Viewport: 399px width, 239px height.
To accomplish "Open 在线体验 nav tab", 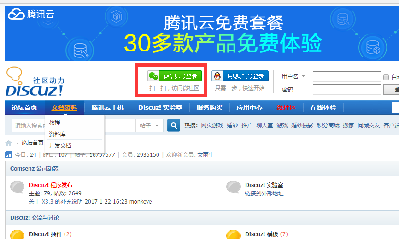I will point(323,108).
